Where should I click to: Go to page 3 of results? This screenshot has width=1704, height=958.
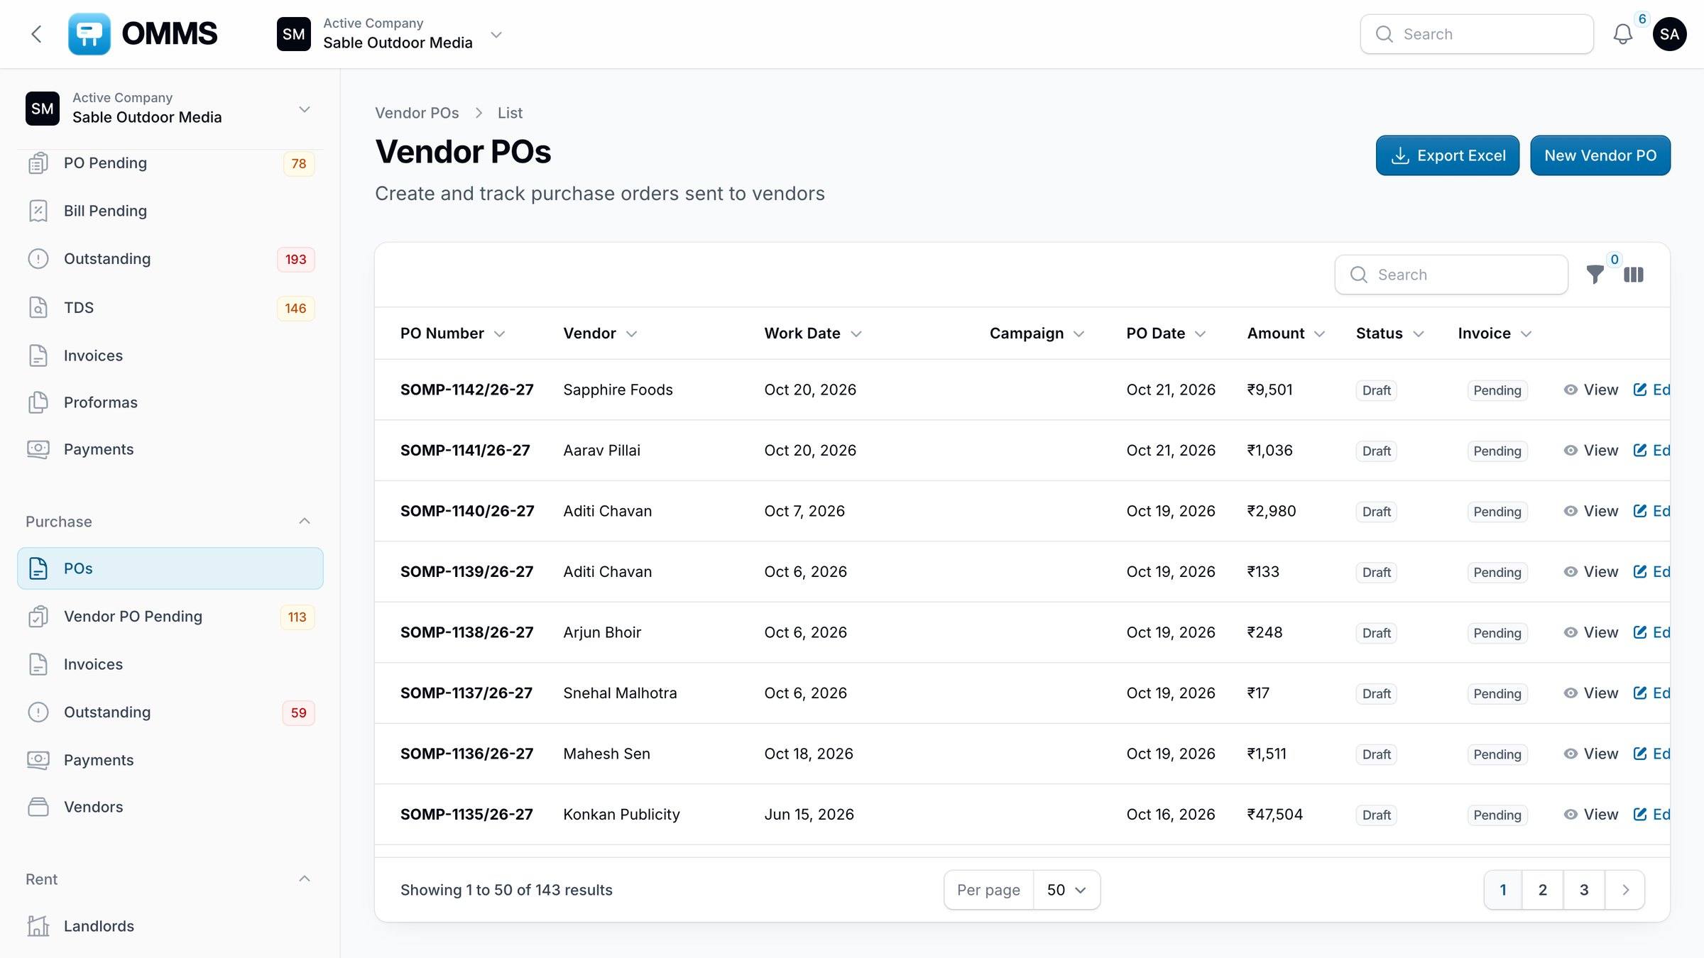(x=1584, y=890)
